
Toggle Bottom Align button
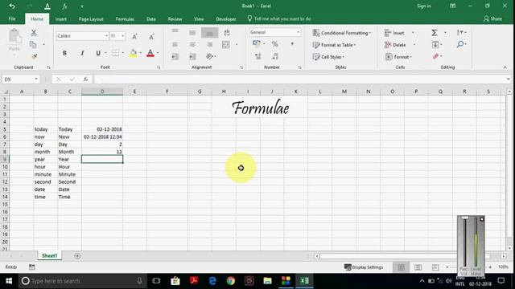pyautogui.click(x=209, y=32)
